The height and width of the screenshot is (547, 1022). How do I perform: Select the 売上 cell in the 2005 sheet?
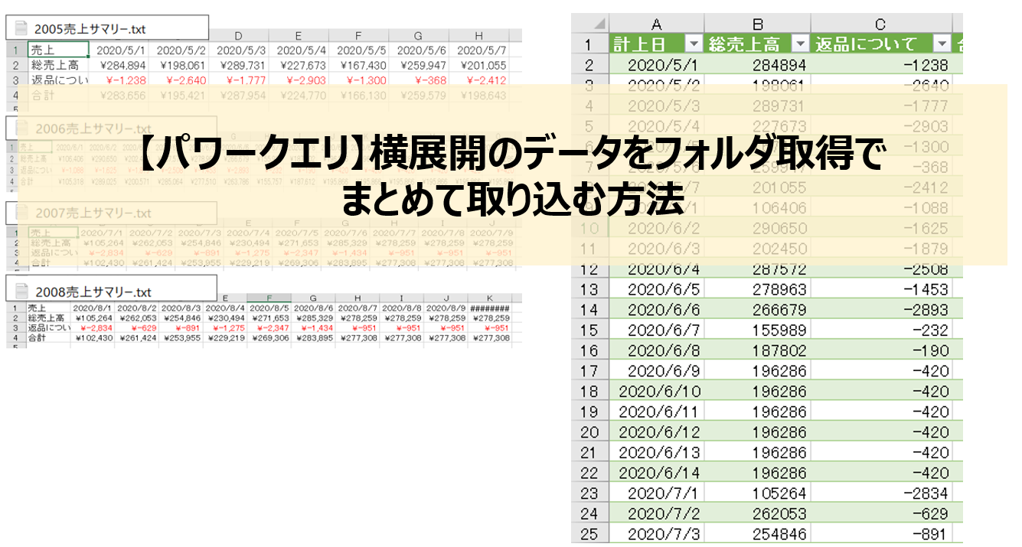point(58,50)
